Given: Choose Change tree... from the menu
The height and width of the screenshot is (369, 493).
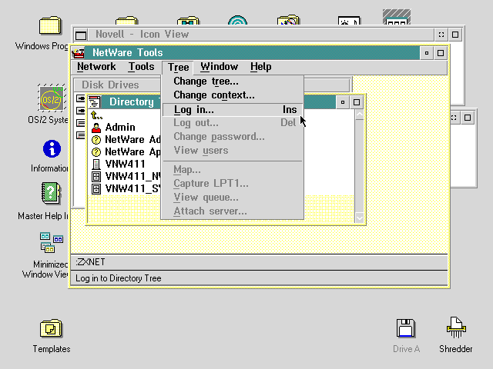Looking at the screenshot, I should click(233, 81).
